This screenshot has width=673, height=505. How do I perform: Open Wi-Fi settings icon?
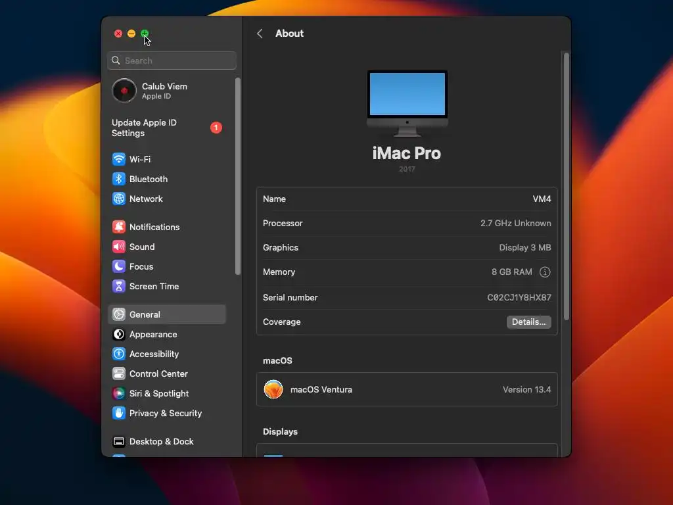click(119, 159)
